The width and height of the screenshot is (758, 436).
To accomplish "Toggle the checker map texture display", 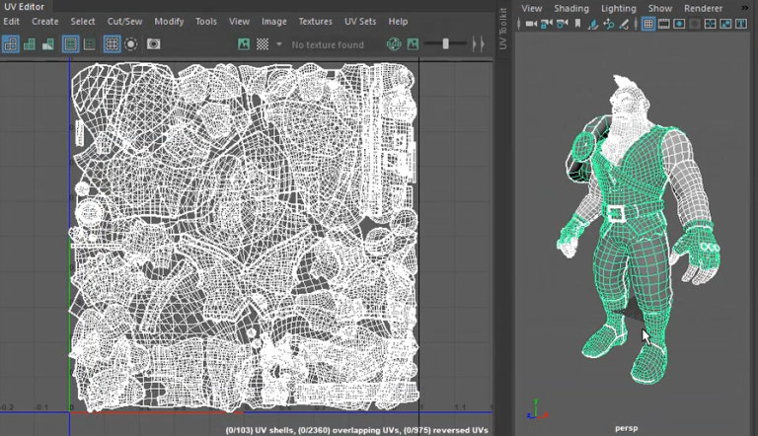I will pos(263,44).
